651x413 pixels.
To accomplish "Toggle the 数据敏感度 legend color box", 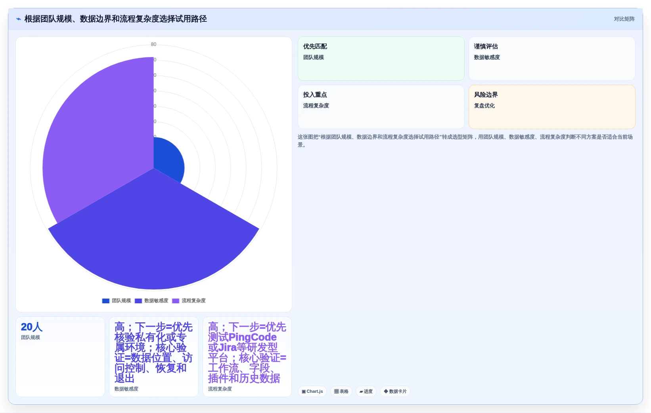I will [x=138, y=301].
